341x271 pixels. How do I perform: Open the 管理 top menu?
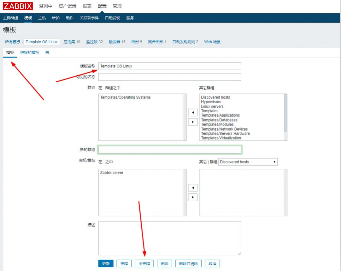point(117,6)
